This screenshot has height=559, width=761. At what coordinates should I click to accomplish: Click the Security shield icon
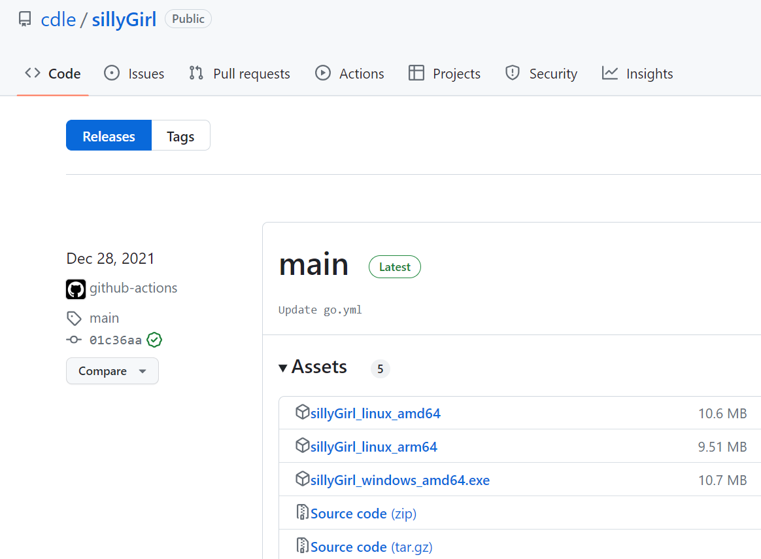pyautogui.click(x=513, y=73)
